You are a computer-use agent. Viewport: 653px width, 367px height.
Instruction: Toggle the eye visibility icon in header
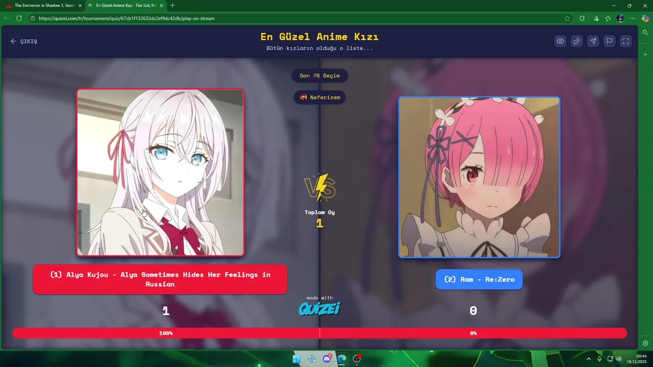click(x=560, y=41)
